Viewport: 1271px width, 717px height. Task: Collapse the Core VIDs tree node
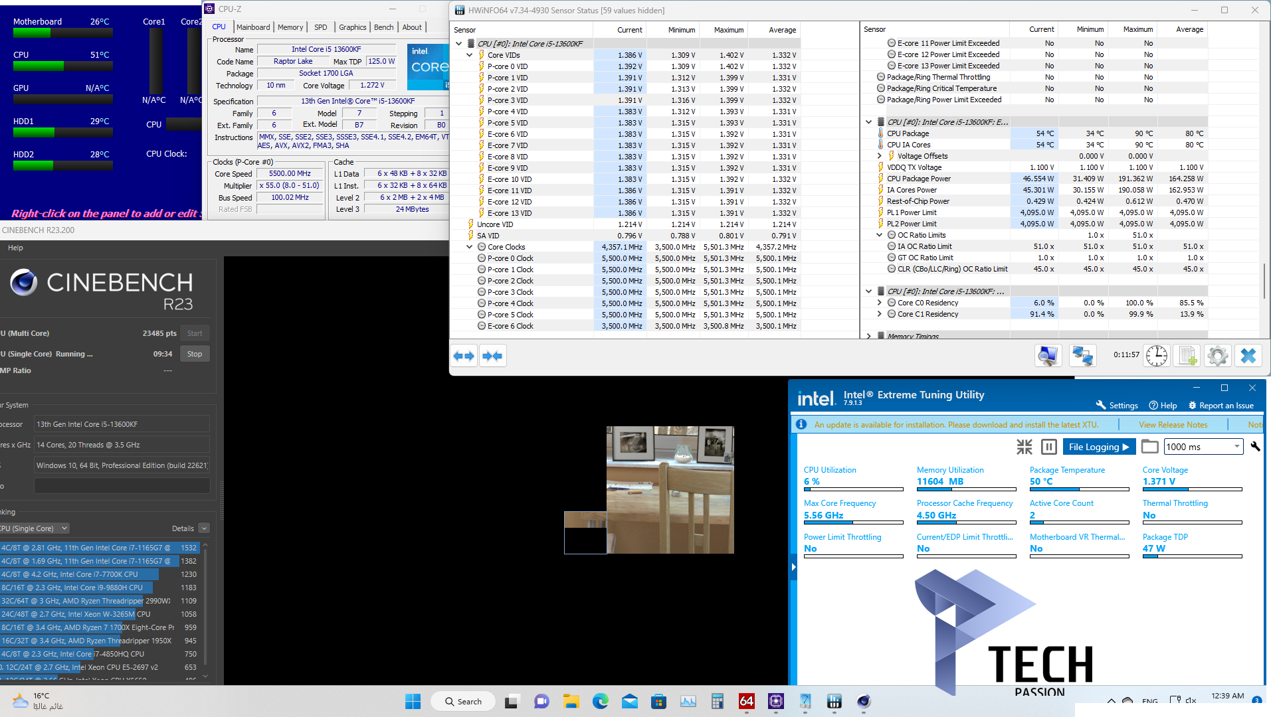(469, 55)
